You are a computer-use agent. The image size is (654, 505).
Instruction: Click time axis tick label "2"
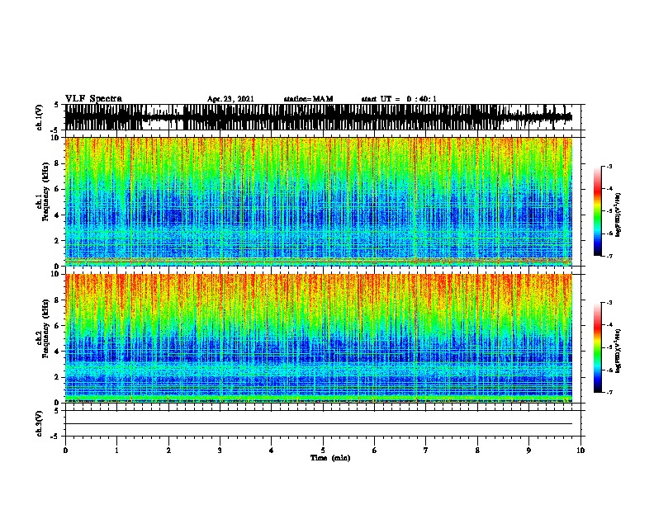168,451
